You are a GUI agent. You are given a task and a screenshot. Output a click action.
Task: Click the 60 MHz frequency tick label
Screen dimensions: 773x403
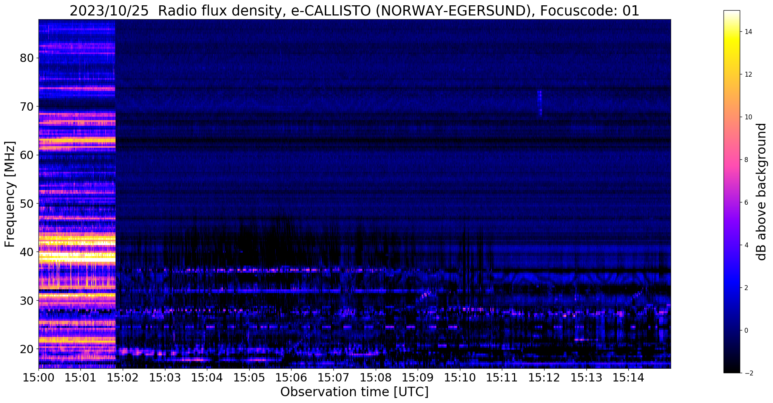tap(26, 155)
